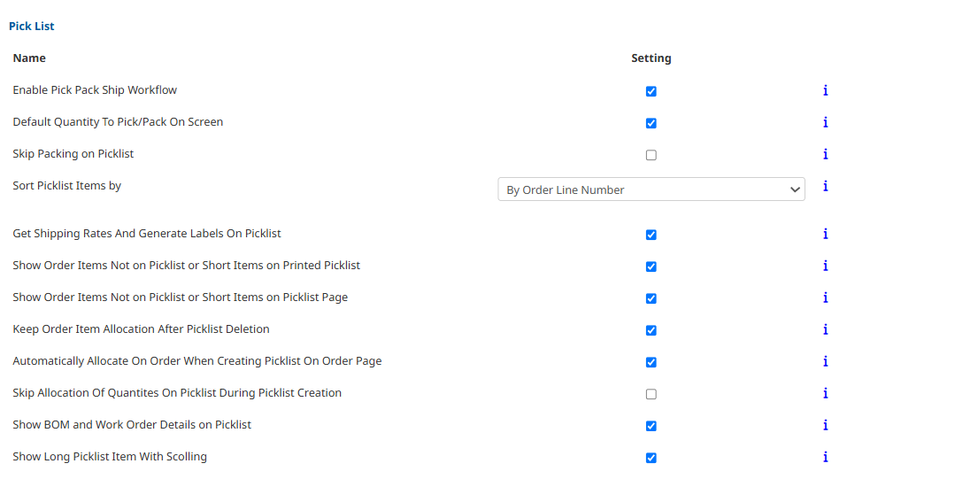Toggle Get Shipping Rates And Generate Labels checkbox
The image size is (978, 479).
coord(651,236)
